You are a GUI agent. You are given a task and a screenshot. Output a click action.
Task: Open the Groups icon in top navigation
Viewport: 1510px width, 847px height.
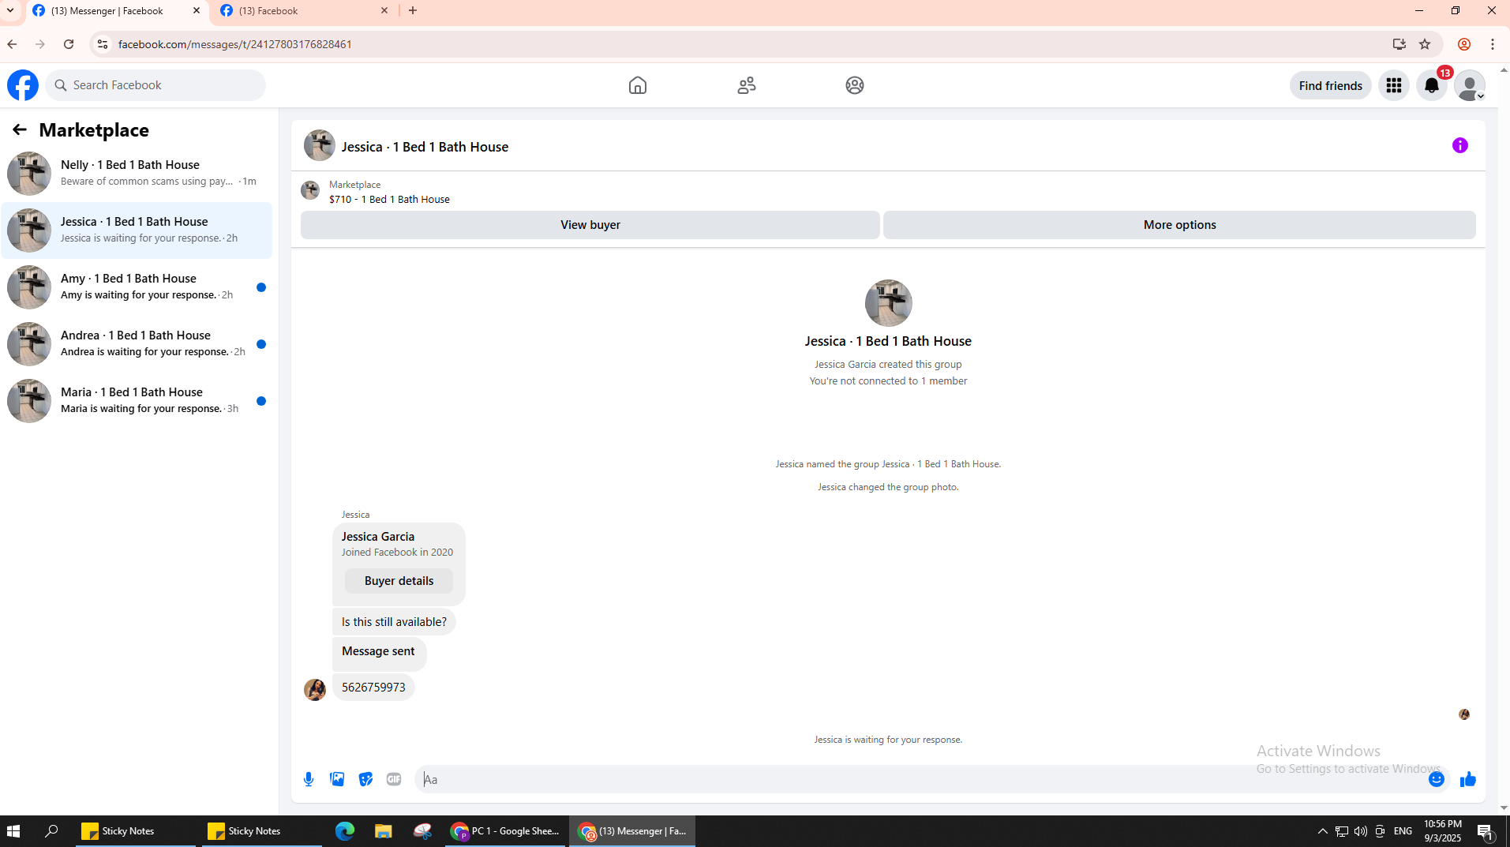tap(855, 85)
